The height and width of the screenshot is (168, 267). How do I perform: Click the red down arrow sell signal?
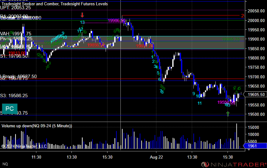[x=82, y=15]
